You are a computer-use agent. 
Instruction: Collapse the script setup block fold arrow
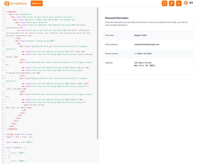coord(5,134)
